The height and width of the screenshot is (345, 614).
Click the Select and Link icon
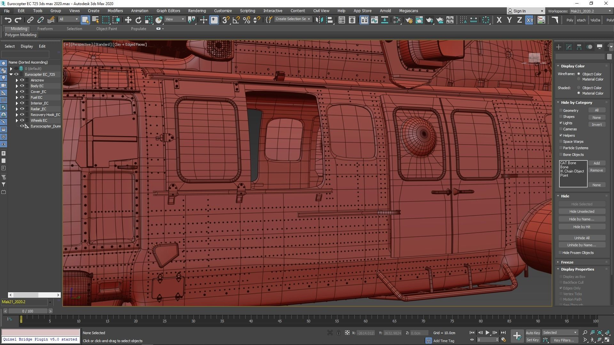(x=30, y=20)
